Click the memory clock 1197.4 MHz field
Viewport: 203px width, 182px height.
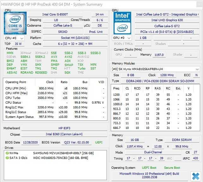(135, 147)
